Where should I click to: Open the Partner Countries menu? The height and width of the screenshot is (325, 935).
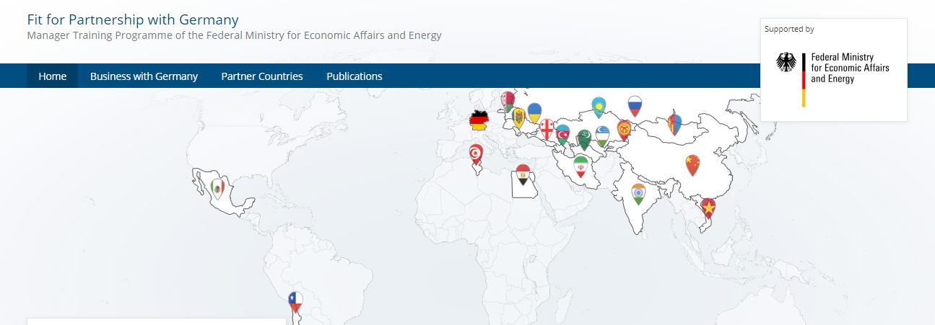click(x=262, y=76)
